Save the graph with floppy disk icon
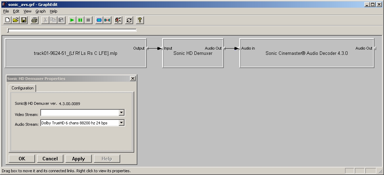384x175 pixels. coord(24,20)
